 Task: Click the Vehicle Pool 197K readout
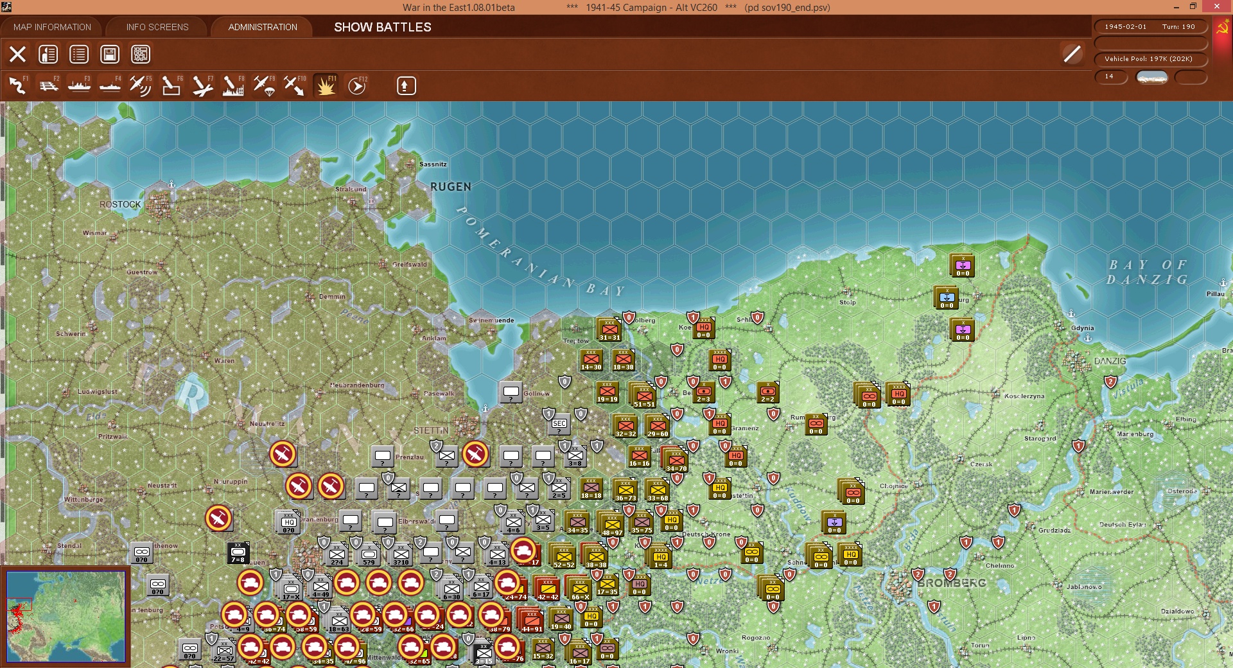coord(1150,59)
